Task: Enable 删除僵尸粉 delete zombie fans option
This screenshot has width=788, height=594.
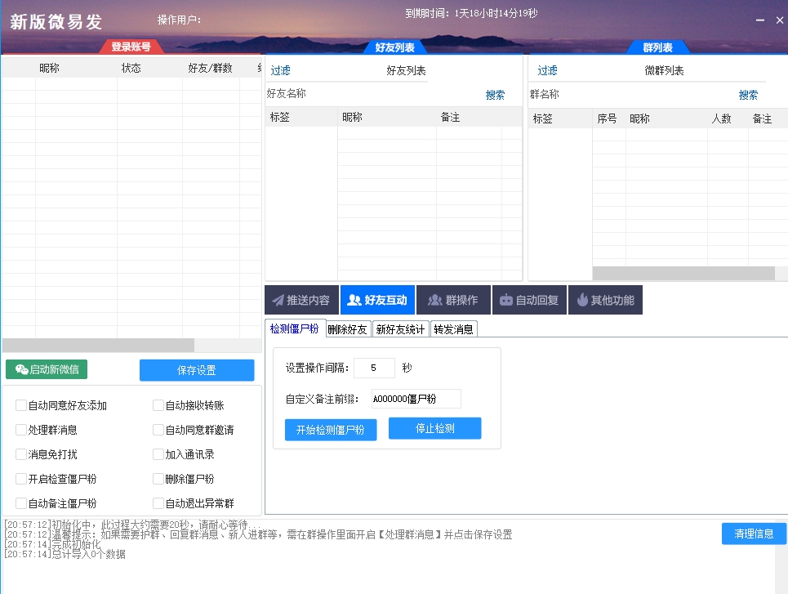Action: 158,479
